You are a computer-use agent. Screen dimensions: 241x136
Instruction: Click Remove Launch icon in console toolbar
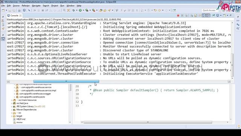pos(182,15)
